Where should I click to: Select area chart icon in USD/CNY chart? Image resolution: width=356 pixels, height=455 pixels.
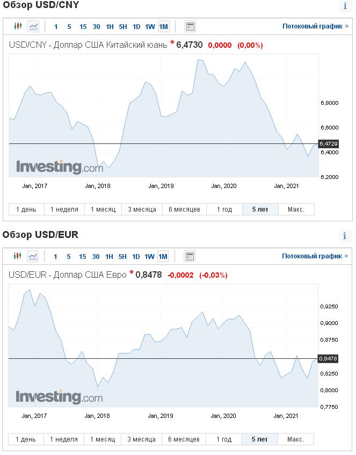pyautogui.click(x=33, y=26)
